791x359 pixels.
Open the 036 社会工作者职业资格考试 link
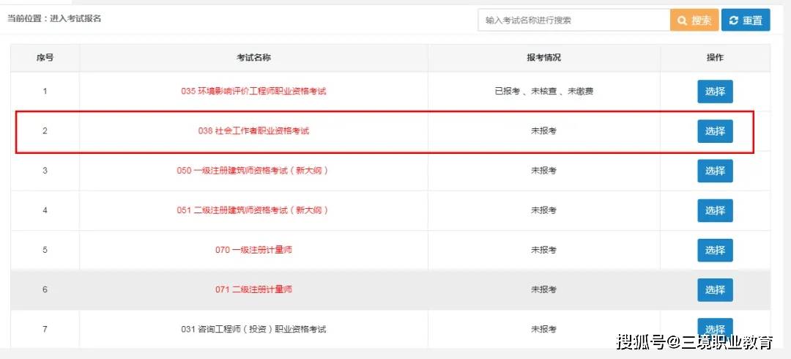tap(253, 130)
